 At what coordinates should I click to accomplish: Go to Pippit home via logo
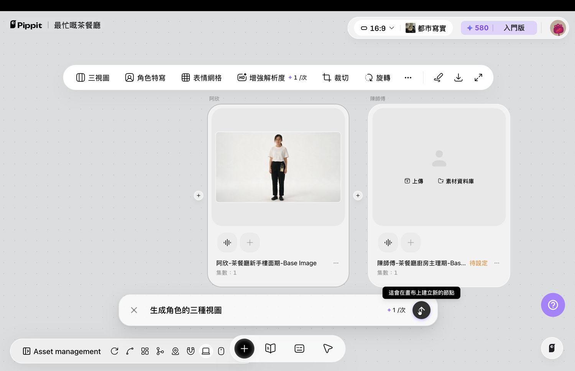(x=26, y=25)
